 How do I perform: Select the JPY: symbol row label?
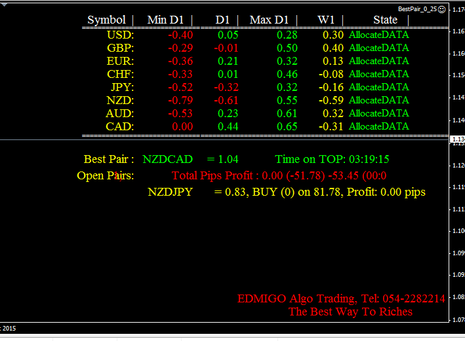coord(123,87)
